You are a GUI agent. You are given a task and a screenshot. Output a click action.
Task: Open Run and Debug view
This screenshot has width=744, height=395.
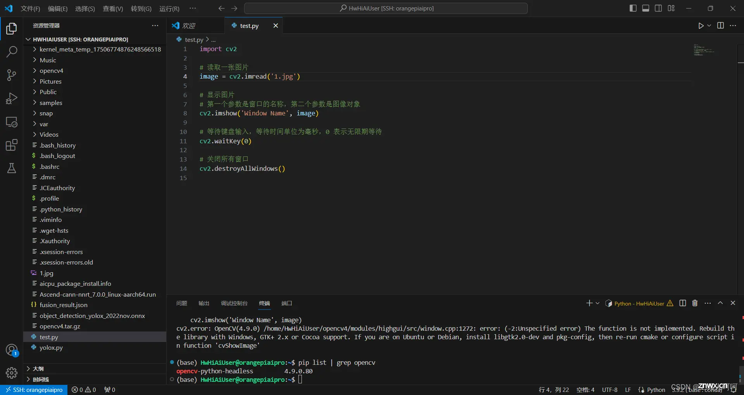pyautogui.click(x=12, y=98)
